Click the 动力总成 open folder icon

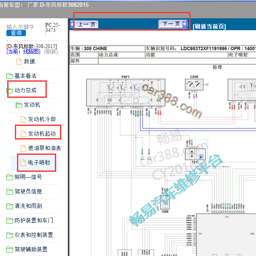10,91
